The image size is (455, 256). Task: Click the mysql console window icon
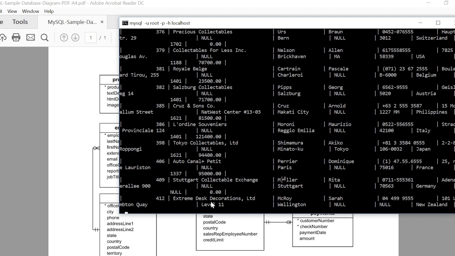click(x=125, y=23)
